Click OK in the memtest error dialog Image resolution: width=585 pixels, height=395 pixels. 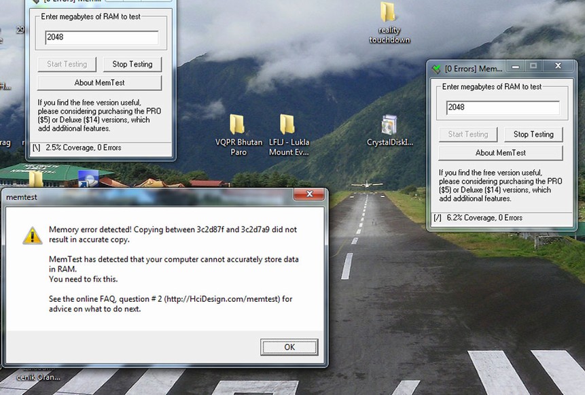(x=289, y=347)
